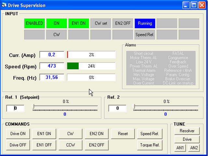Image resolution: width=208 pixels, height=156 pixels.
Task: Click the AN1 tune button
Action: point(180,148)
